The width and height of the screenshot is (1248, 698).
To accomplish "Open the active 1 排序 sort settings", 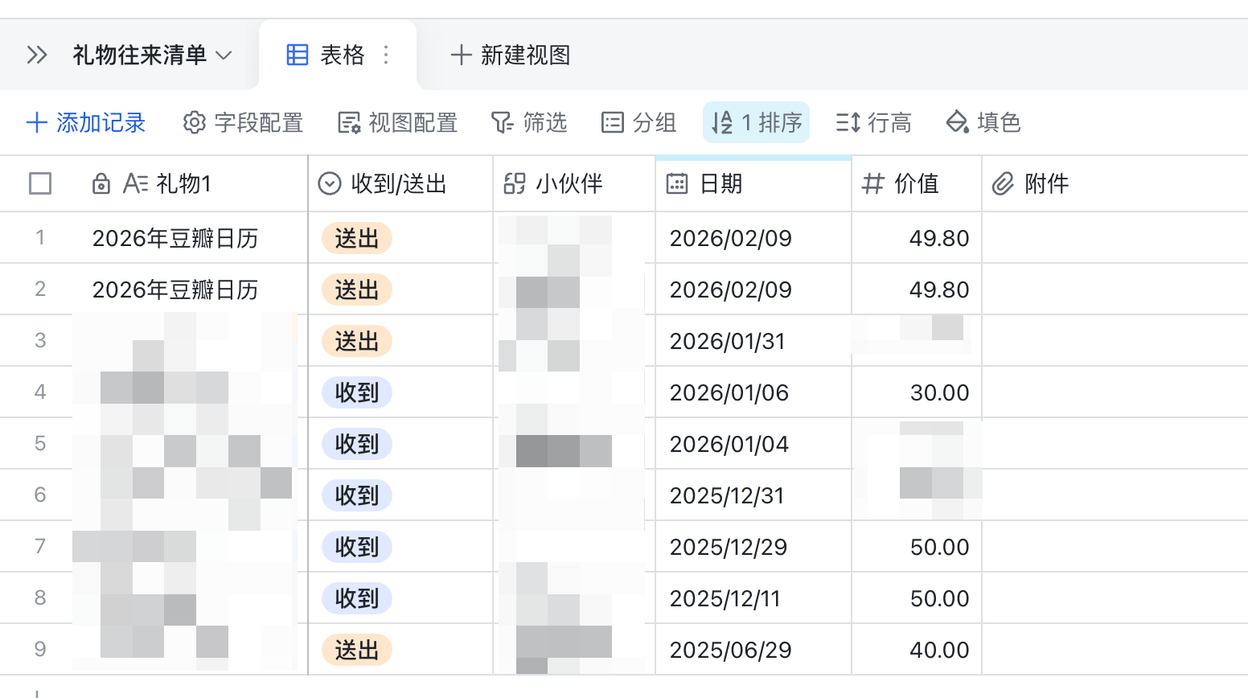I will pyautogui.click(x=756, y=122).
